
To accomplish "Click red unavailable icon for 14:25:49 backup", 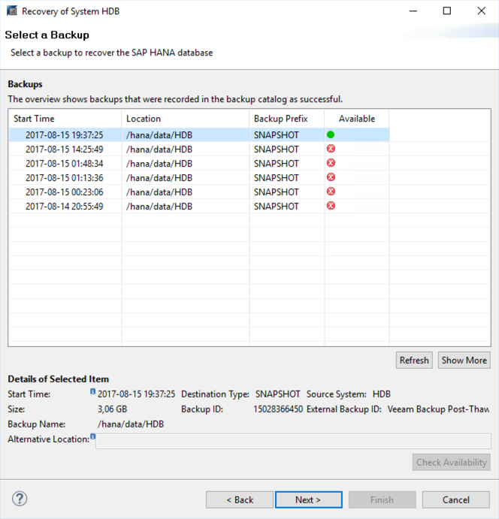I will pyautogui.click(x=331, y=149).
